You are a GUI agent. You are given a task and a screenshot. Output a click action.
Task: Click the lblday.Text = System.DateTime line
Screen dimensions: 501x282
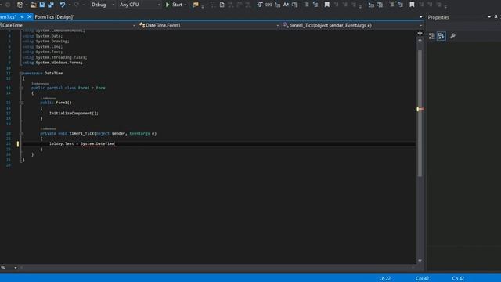click(x=81, y=144)
